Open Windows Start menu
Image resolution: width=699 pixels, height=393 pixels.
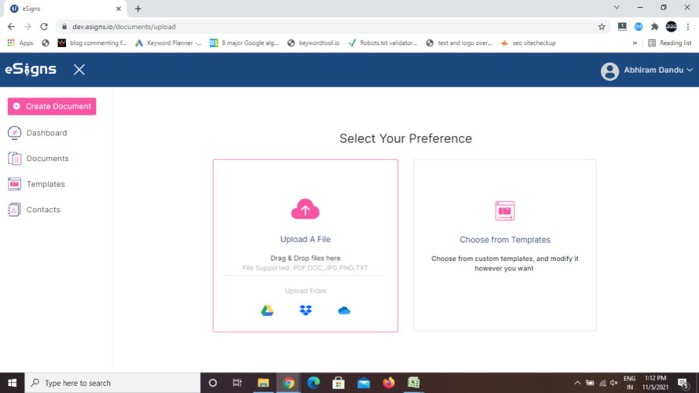(x=12, y=383)
